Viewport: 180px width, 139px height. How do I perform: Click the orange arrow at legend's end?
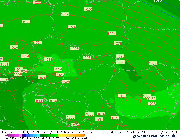(85, 135)
